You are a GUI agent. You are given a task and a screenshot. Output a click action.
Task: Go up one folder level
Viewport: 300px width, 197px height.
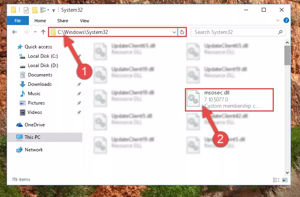(x=43, y=32)
